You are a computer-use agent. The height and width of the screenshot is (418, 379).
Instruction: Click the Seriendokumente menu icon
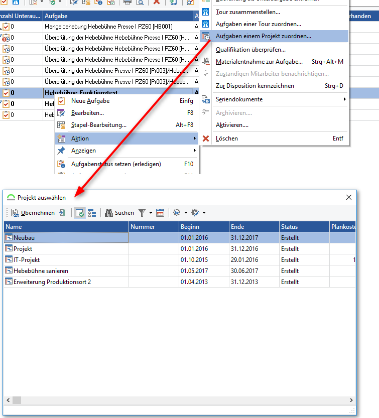tap(206, 99)
